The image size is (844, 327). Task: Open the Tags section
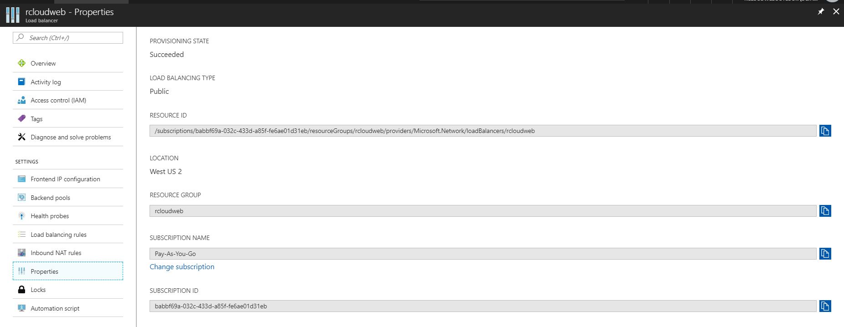[68, 118]
